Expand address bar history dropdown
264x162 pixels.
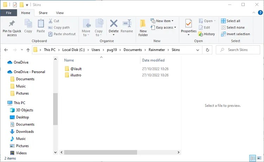click(x=198, y=50)
